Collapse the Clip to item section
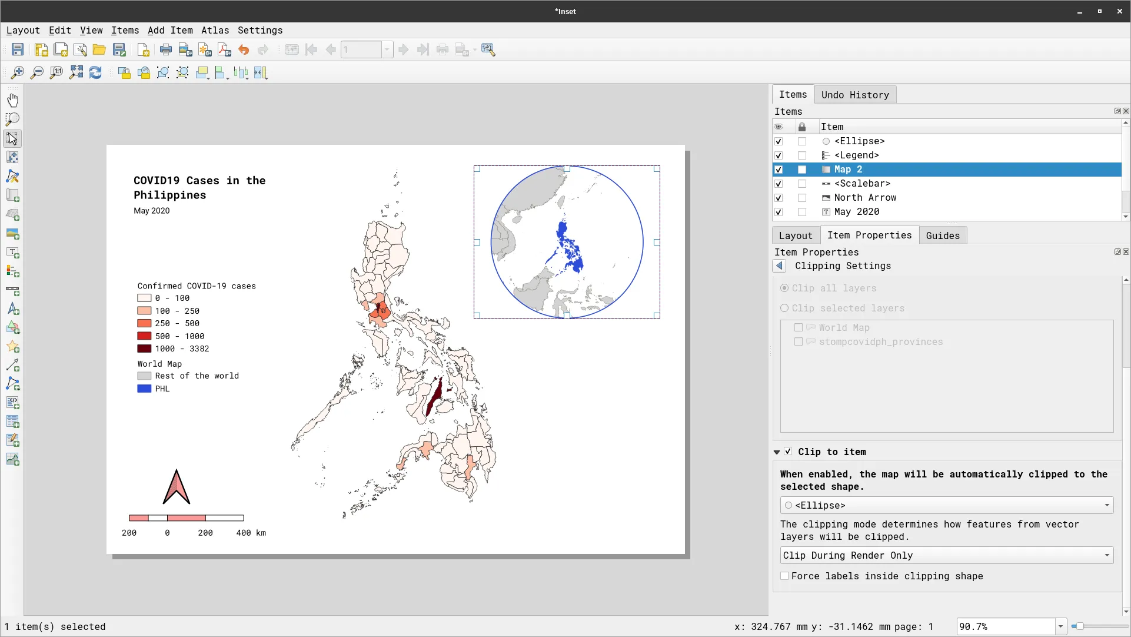The image size is (1131, 637). click(x=778, y=452)
